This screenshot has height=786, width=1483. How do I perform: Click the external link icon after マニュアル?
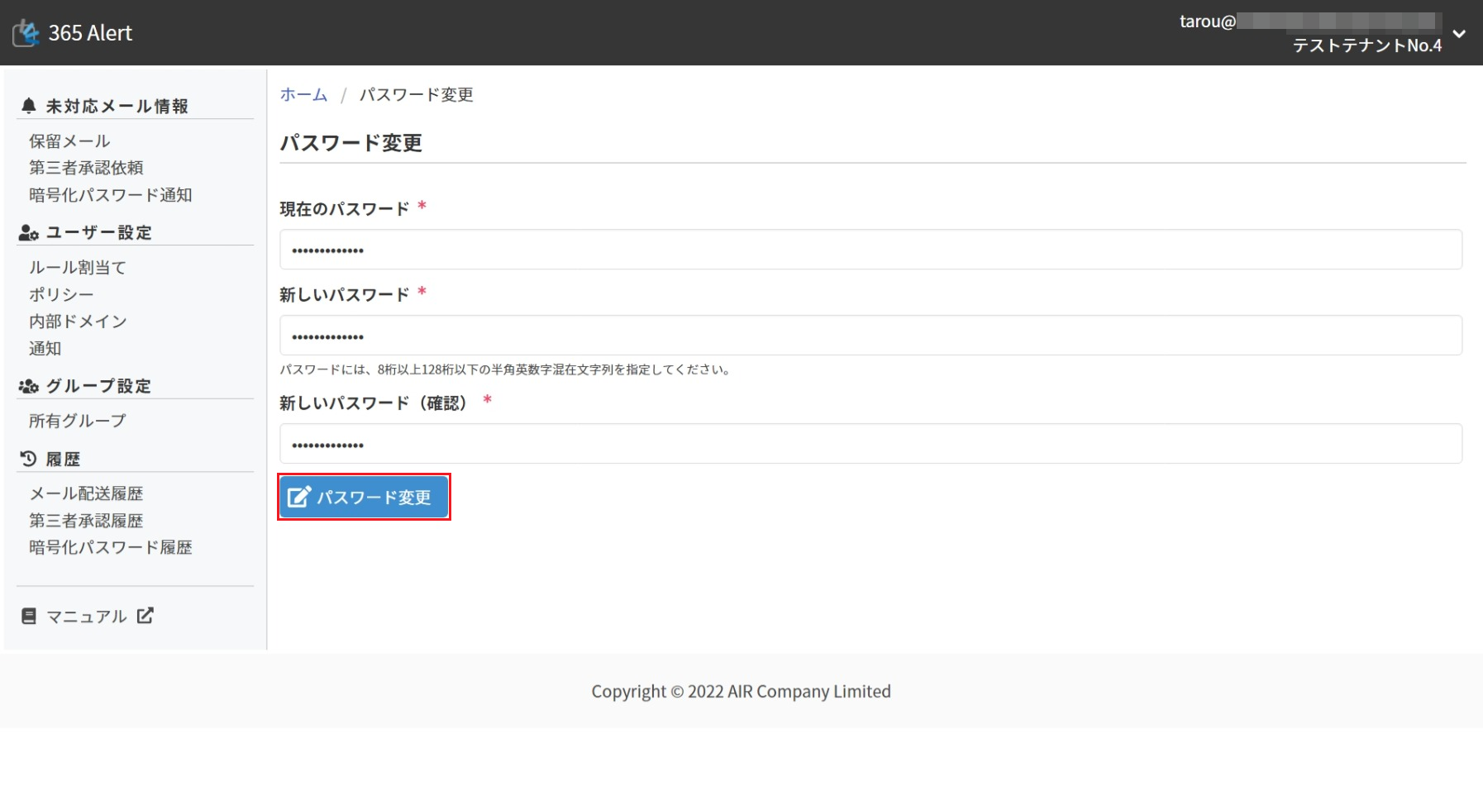tap(145, 616)
